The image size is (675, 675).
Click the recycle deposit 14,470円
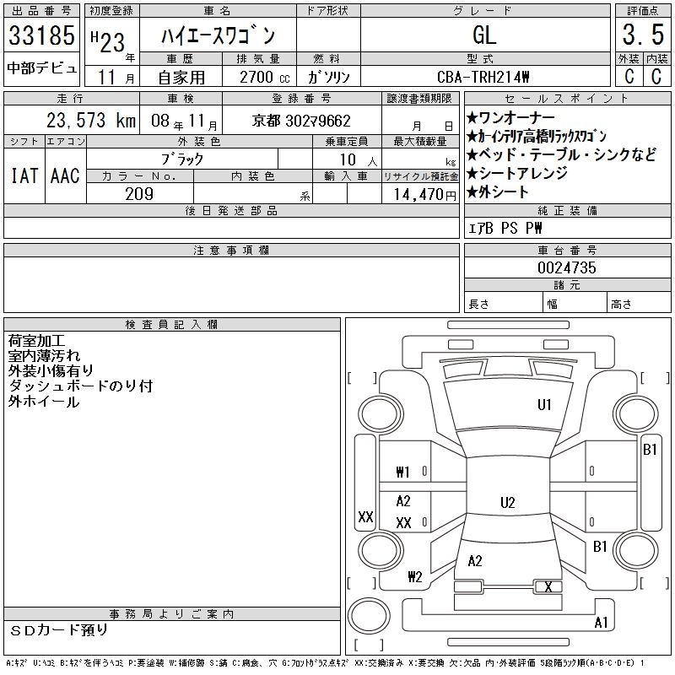[x=424, y=195]
